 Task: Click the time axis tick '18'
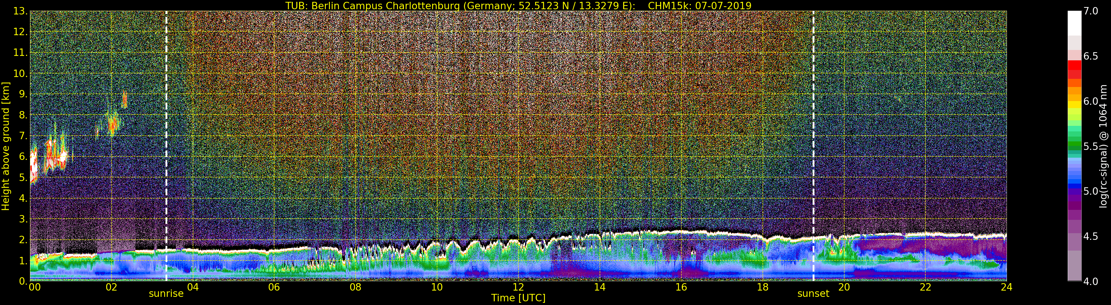(763, 287)
